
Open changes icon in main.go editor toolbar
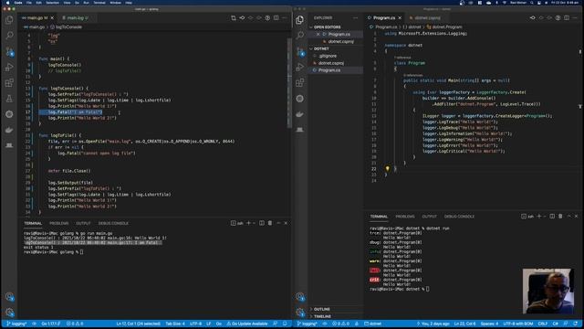click(x=234, y=17)
